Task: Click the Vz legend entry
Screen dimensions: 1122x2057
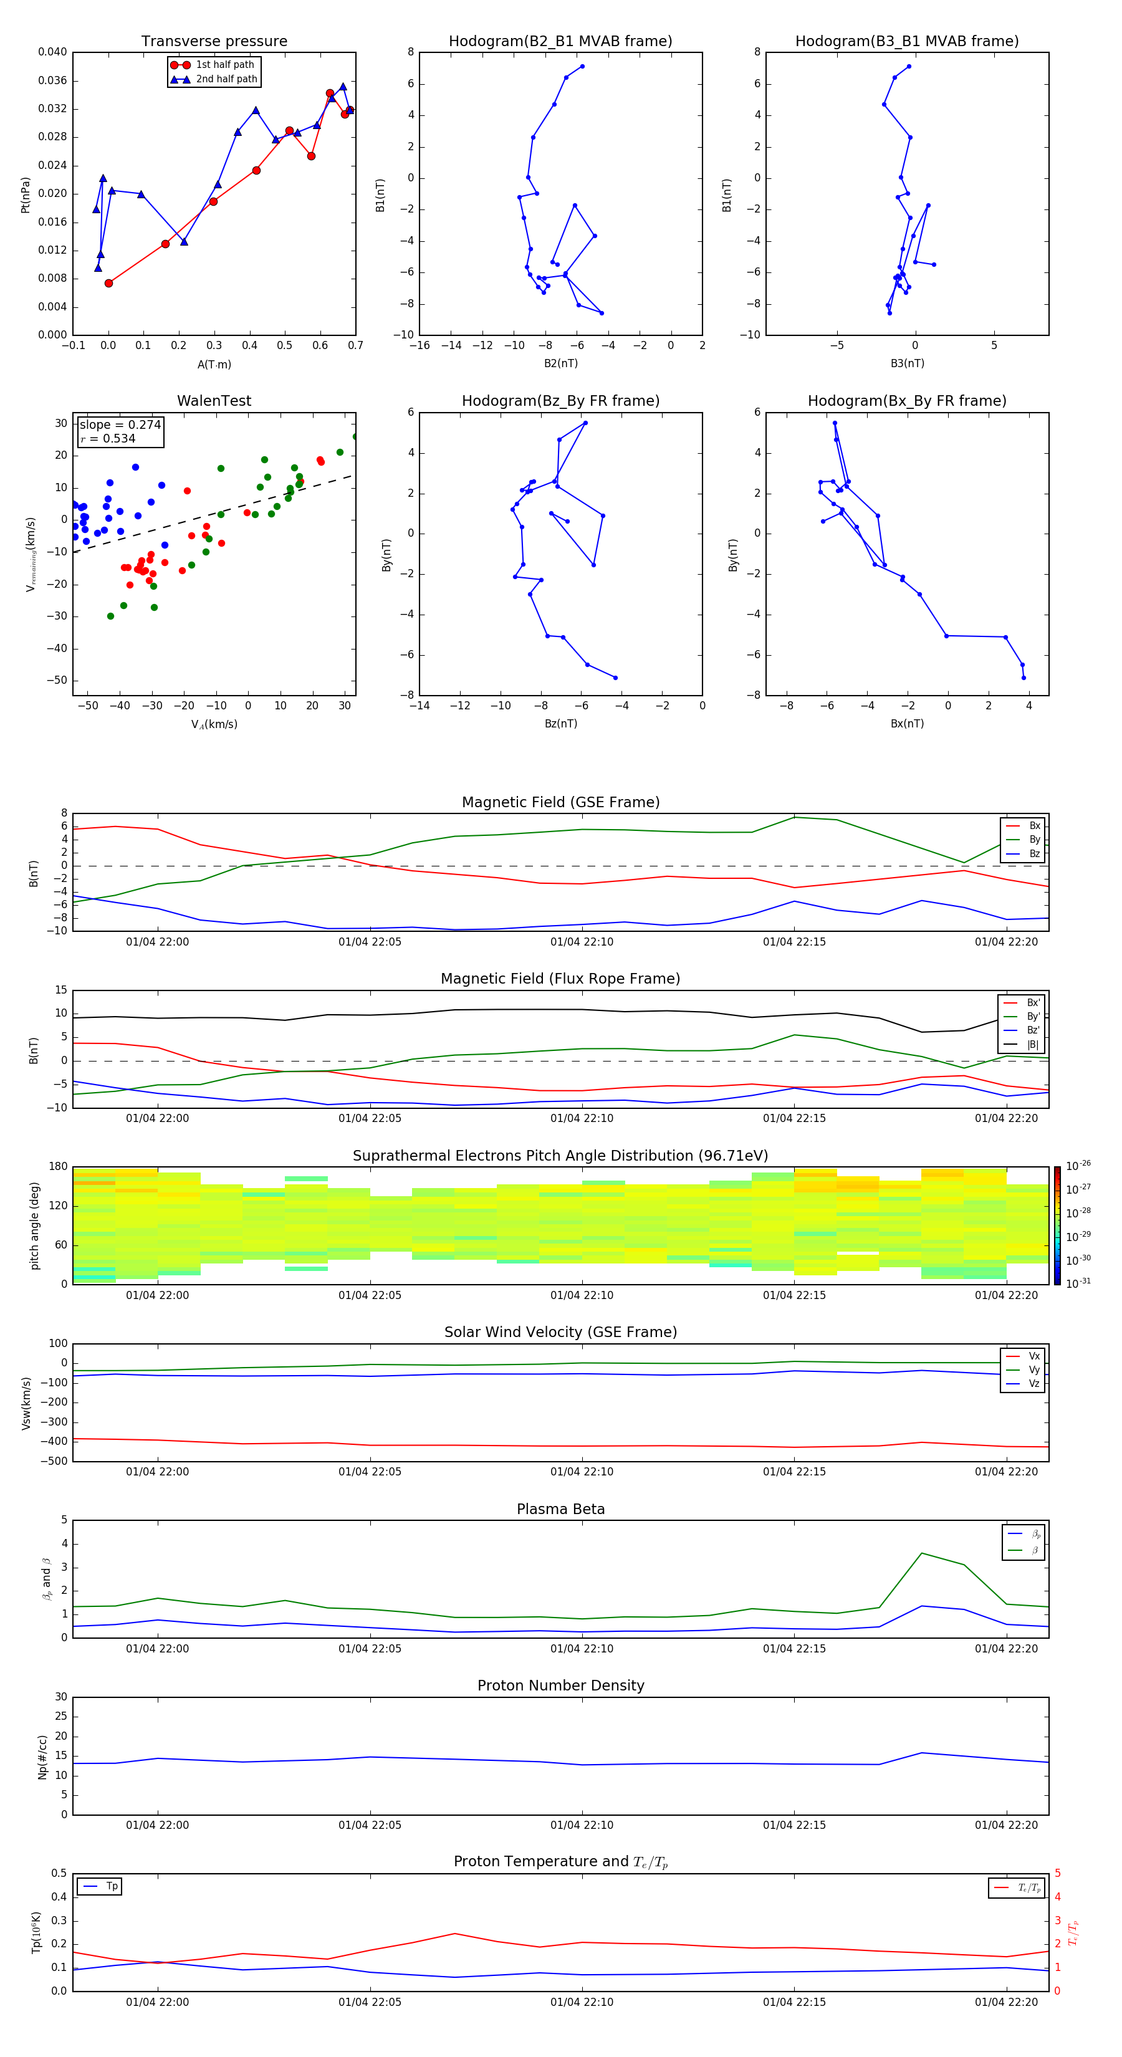Action: (x=1023, y=1384)
